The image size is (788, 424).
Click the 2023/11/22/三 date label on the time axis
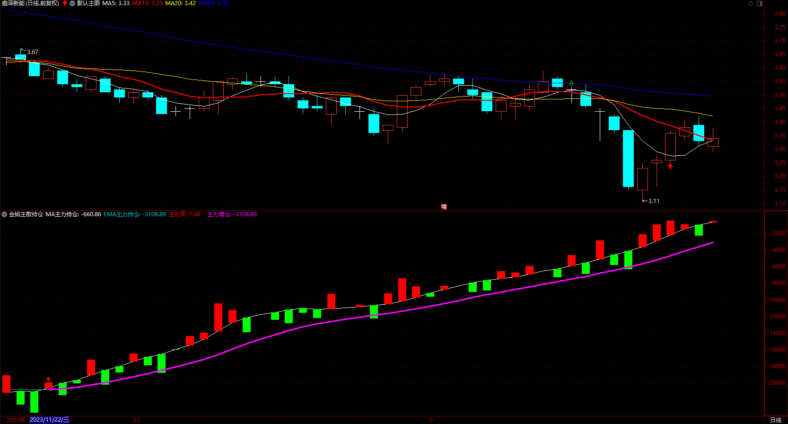pos(49,420)
